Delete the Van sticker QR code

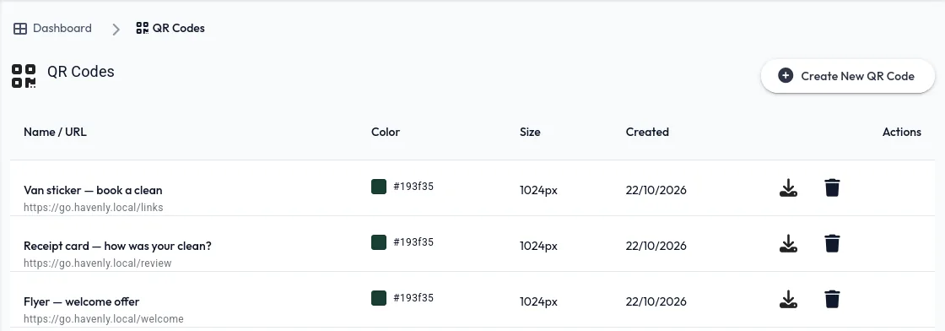(x=832, y=188)
